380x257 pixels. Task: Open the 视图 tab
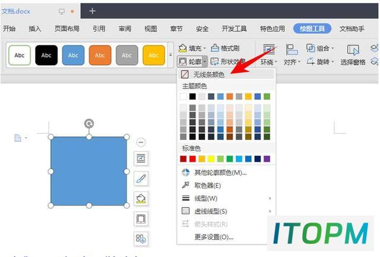click(150, 28)
